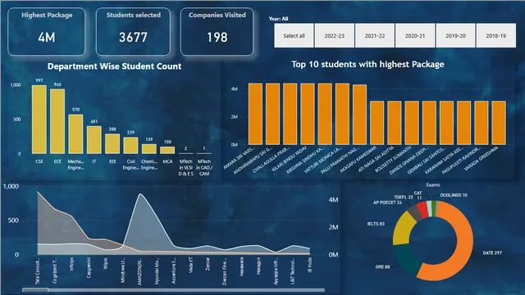525x295 pixels.
Task: Select the CHALLAGULLA PRAB... package bar
Action: (x=290, y=114)
